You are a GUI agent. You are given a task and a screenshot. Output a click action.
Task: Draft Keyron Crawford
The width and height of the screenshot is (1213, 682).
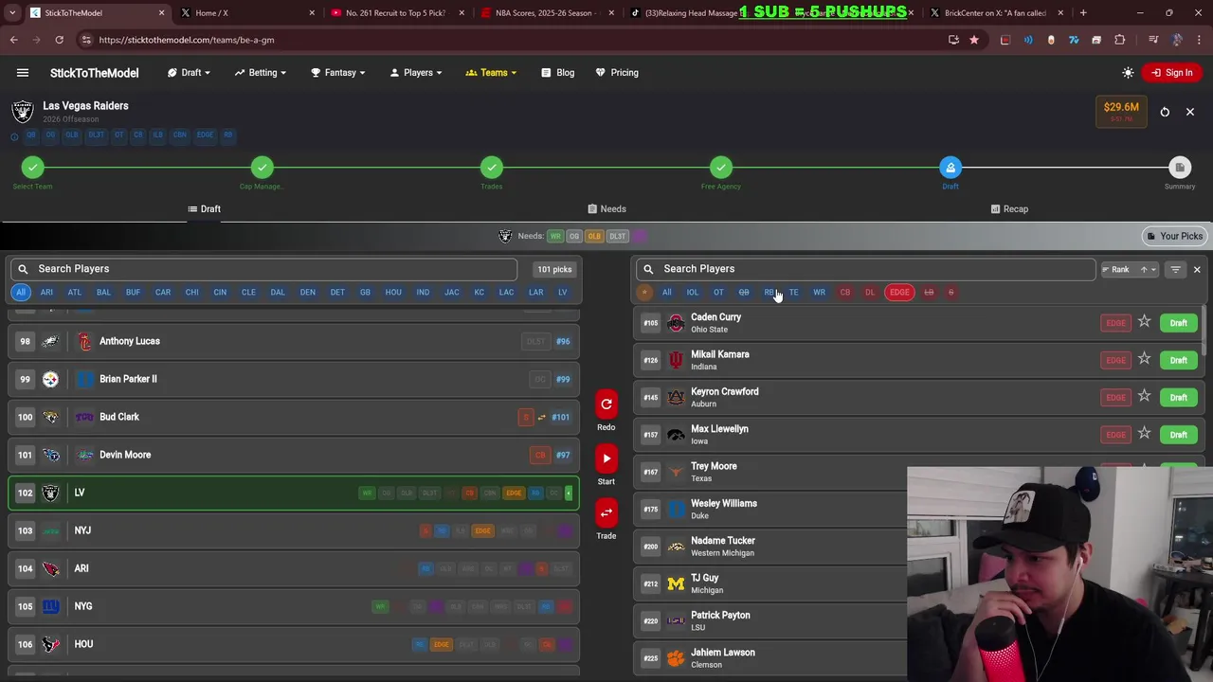[1178, 397]
